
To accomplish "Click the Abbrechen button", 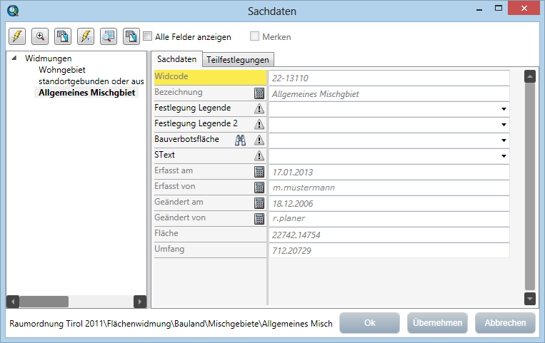I will (505, 323).
